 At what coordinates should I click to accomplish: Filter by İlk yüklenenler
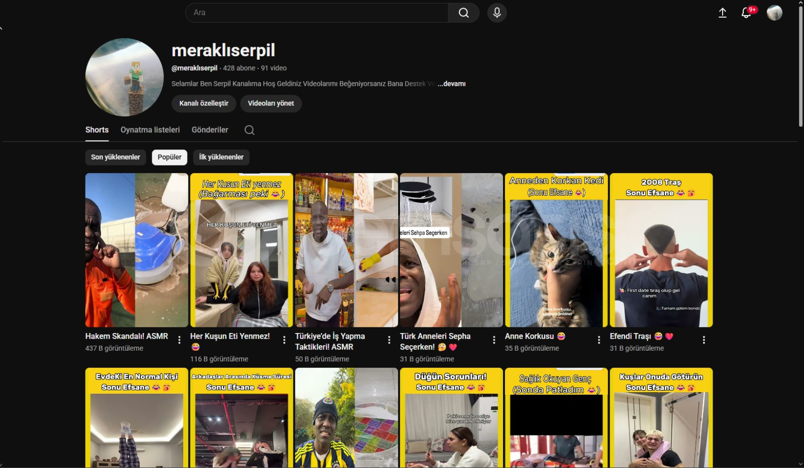(x=221, y=157)
